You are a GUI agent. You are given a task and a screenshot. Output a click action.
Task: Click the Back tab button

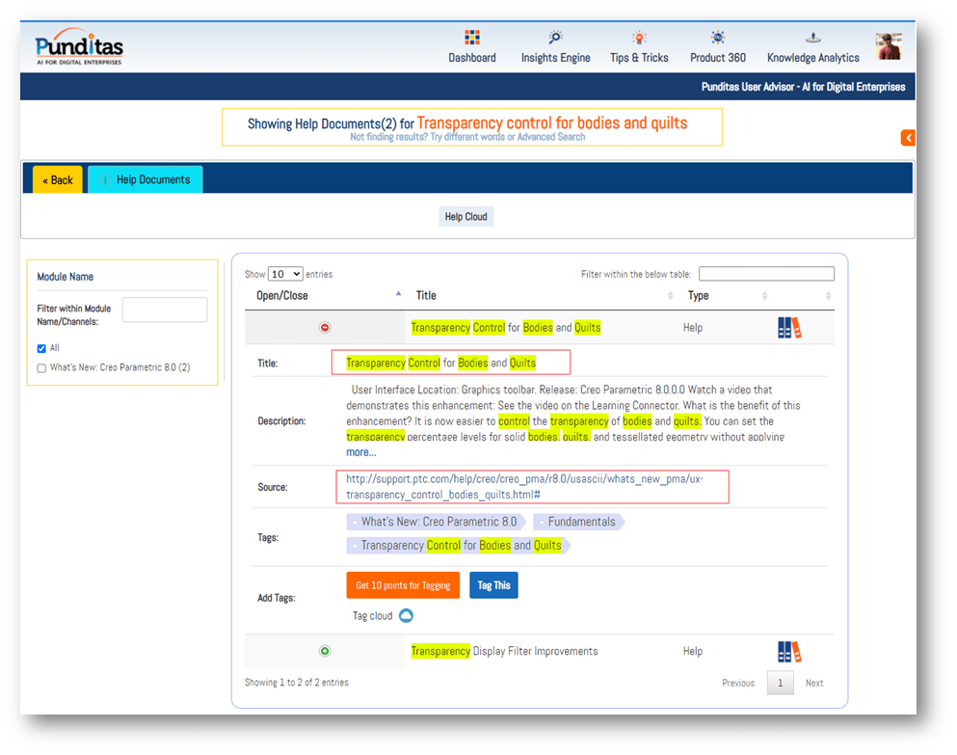pyautogui.click(x=58, y=180)
